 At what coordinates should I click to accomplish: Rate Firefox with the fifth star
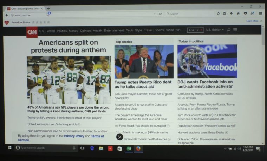click(48, 22)
